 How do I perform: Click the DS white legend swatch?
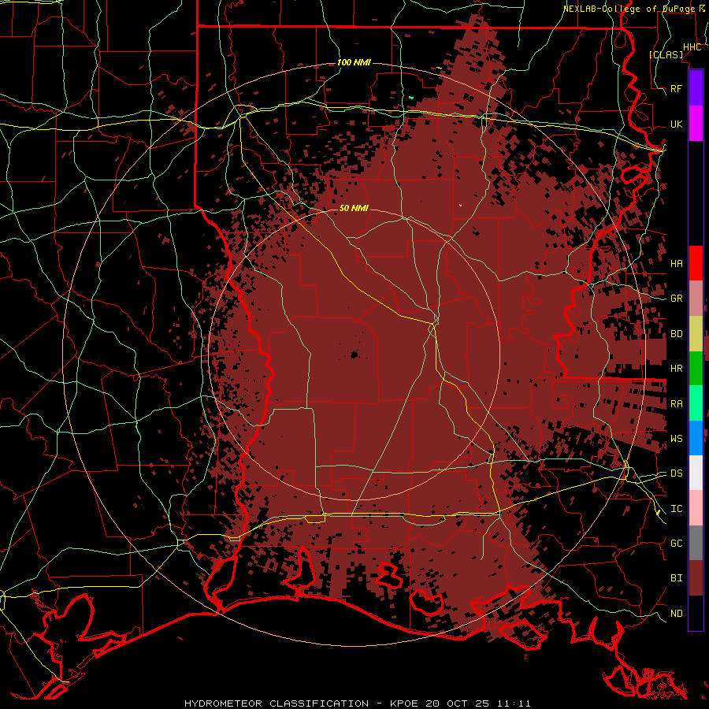(696, 473)
